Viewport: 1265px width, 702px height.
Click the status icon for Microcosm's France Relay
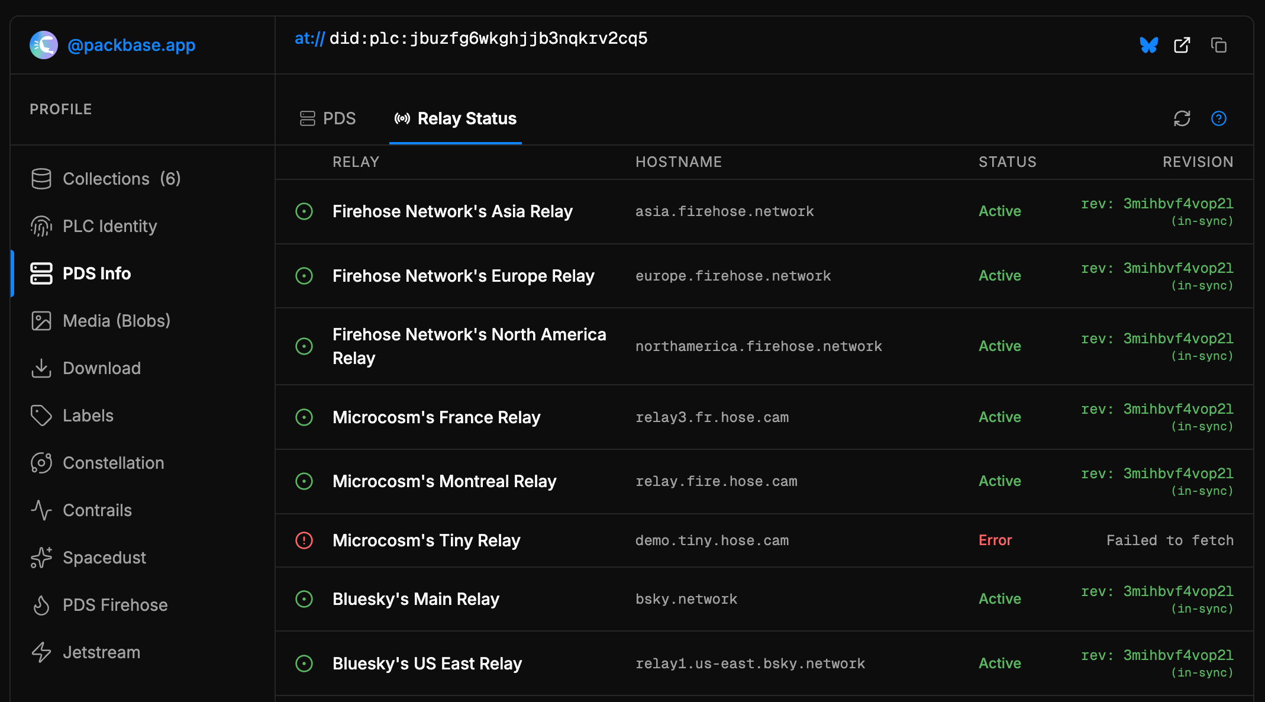point(304,417)
